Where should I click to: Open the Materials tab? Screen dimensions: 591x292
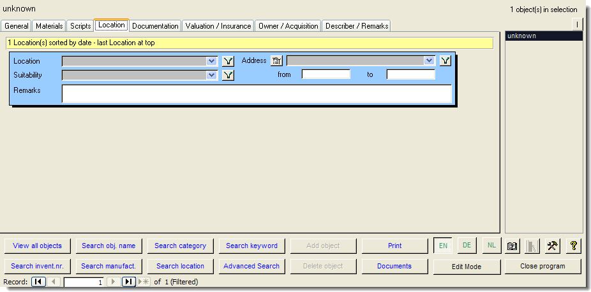49,26
